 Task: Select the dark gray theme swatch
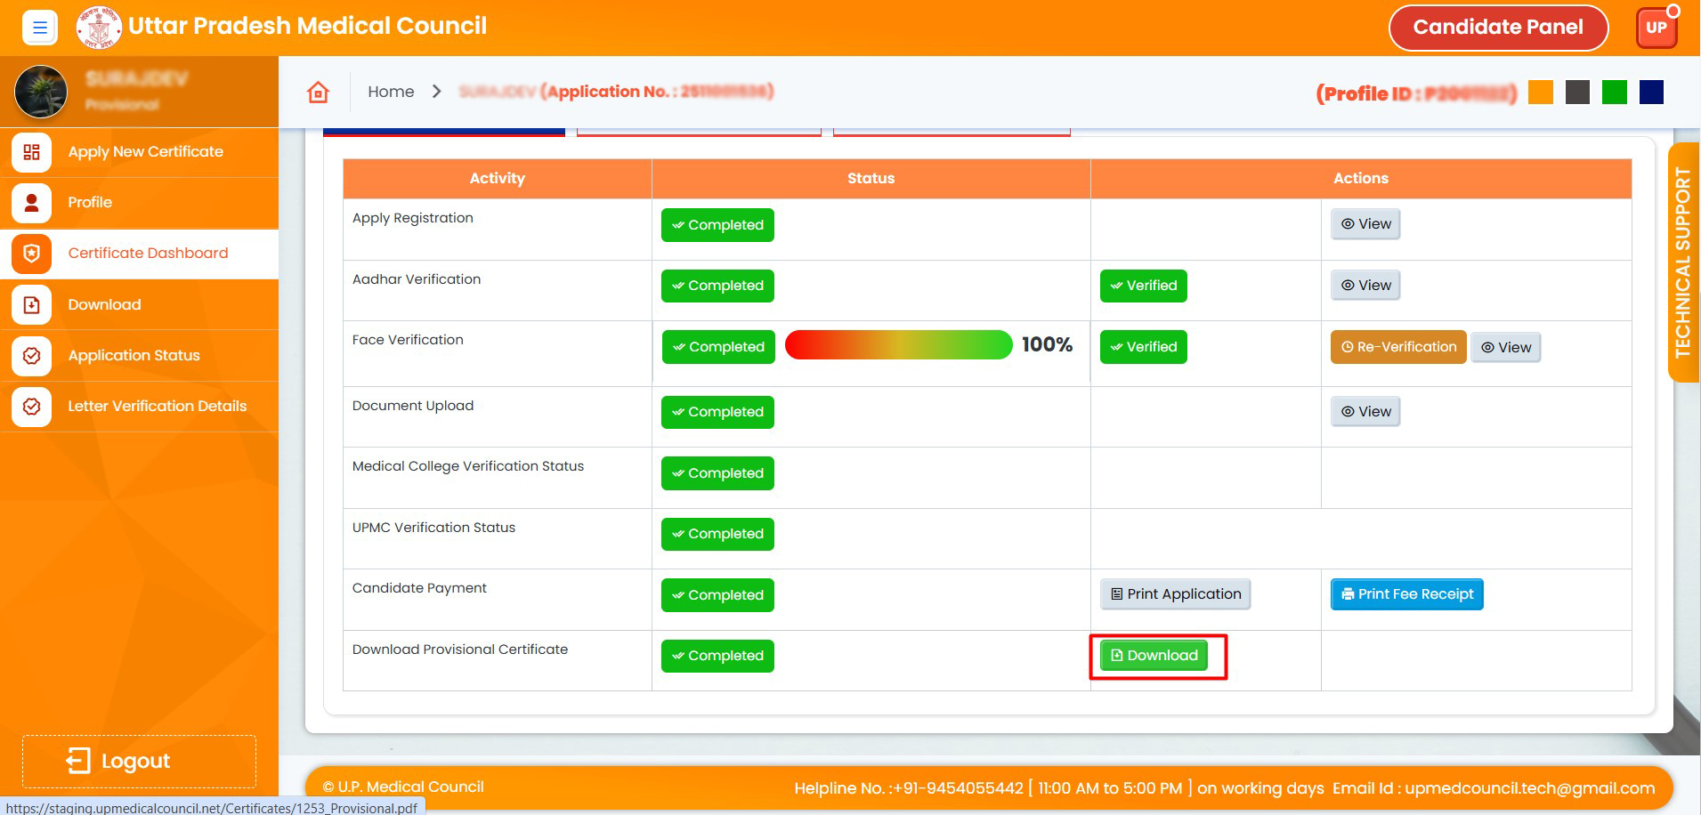[1577, 93]
